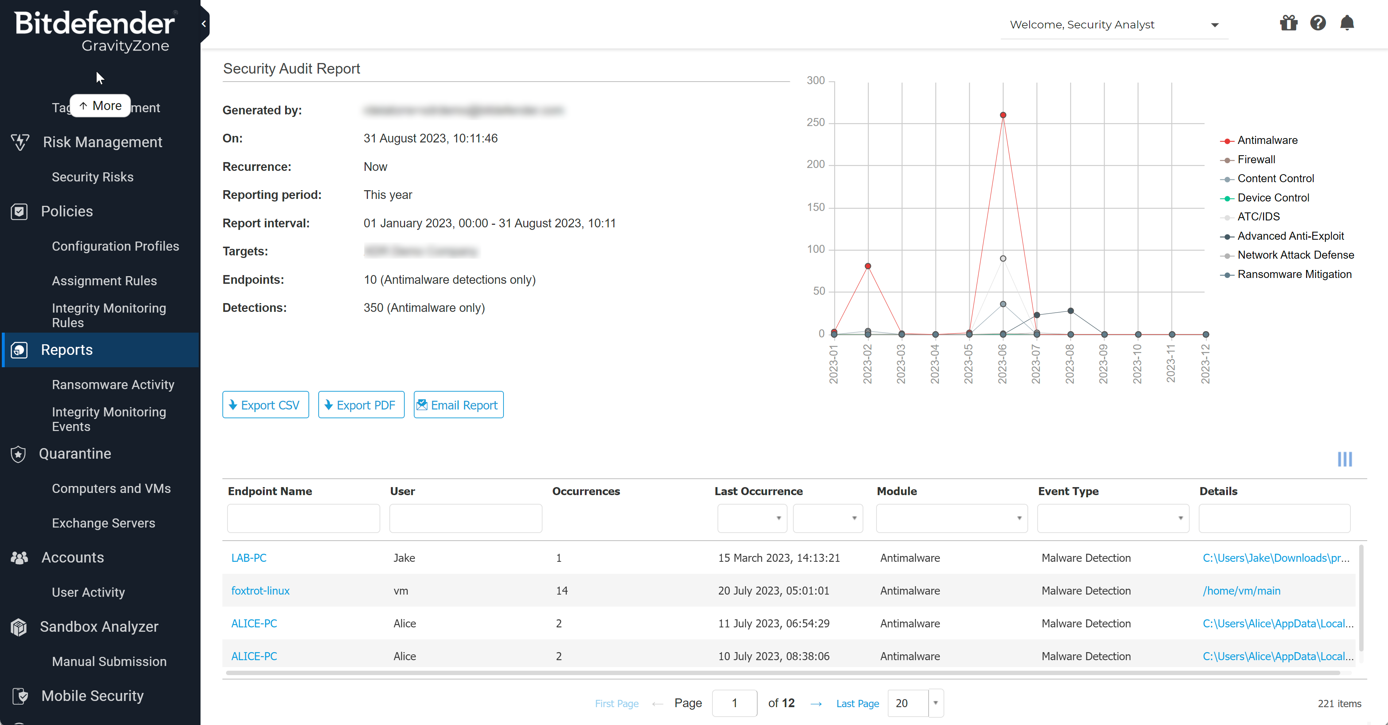Screen dimensions: 1388x725
Task: Open Assignment Rules in sidebar
Action: tap(105, 281)
